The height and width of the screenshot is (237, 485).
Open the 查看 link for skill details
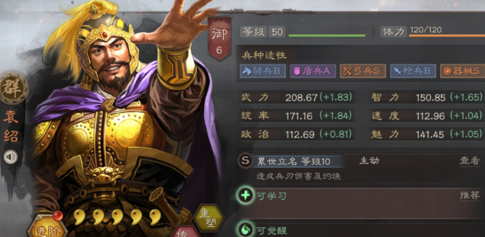469,161
